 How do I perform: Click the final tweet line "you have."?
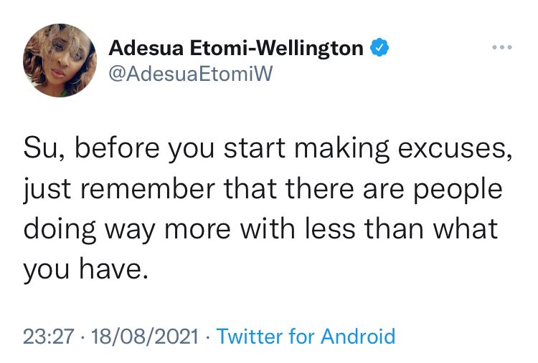point(86,269)
